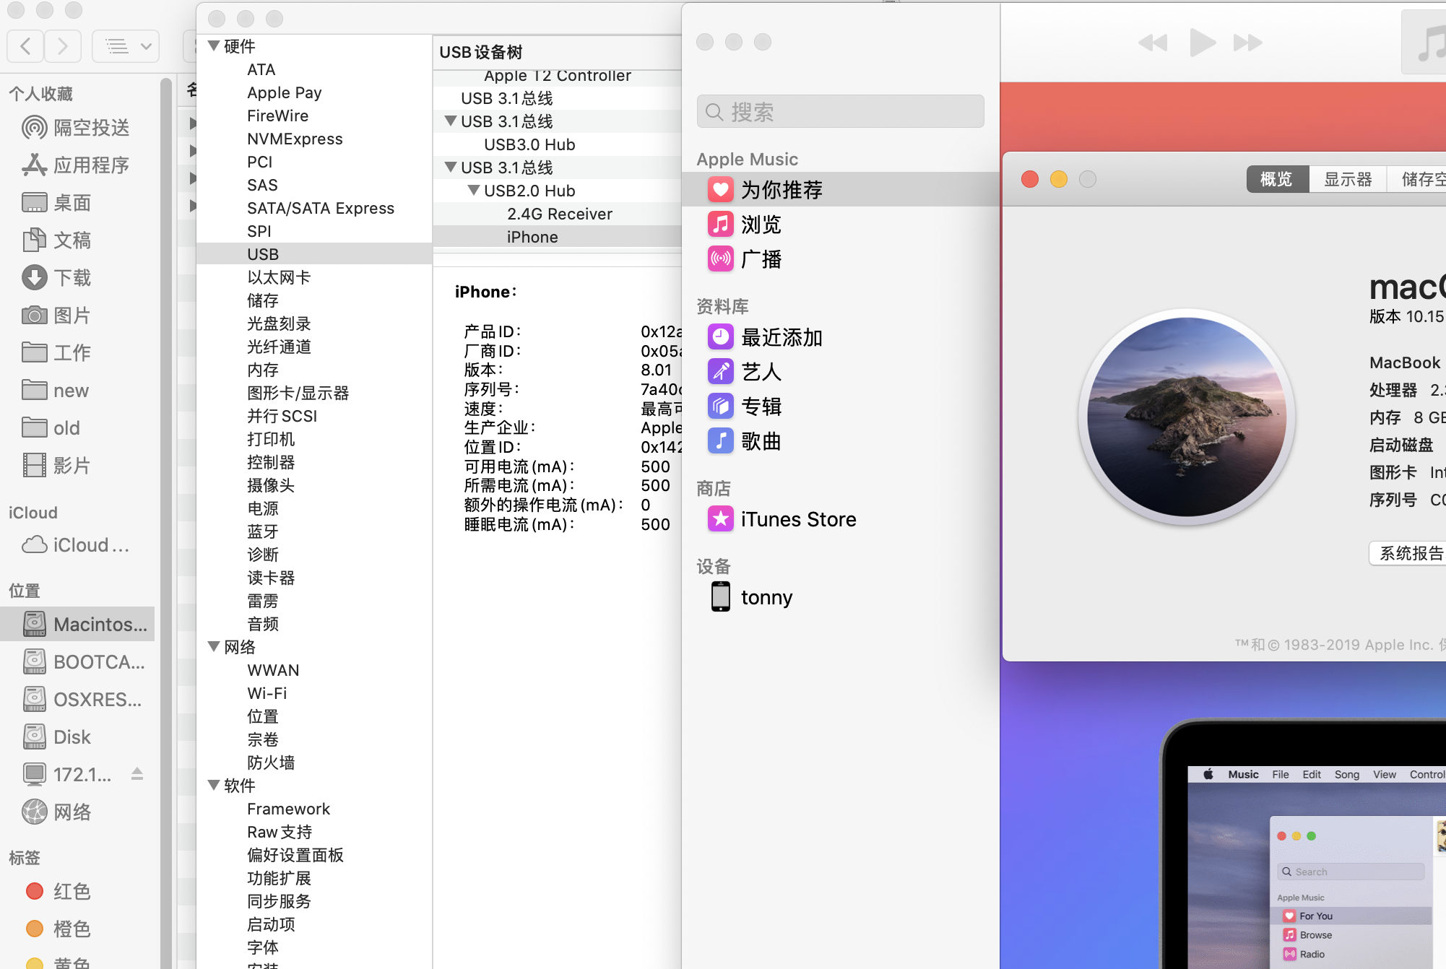This screenshot has width=1446, height=969.
Task: Click the Music search (搜索) field
Action: [840, 112]
